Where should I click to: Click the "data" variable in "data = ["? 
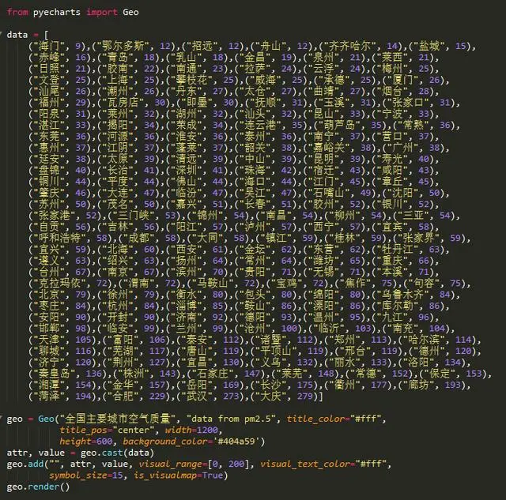(17, 35)
